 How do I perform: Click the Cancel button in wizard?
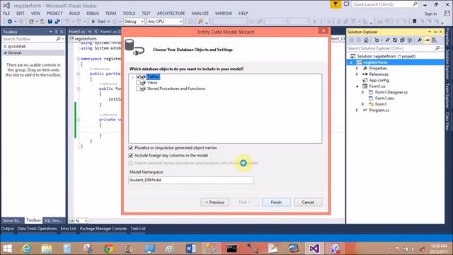tap(308, 202)
